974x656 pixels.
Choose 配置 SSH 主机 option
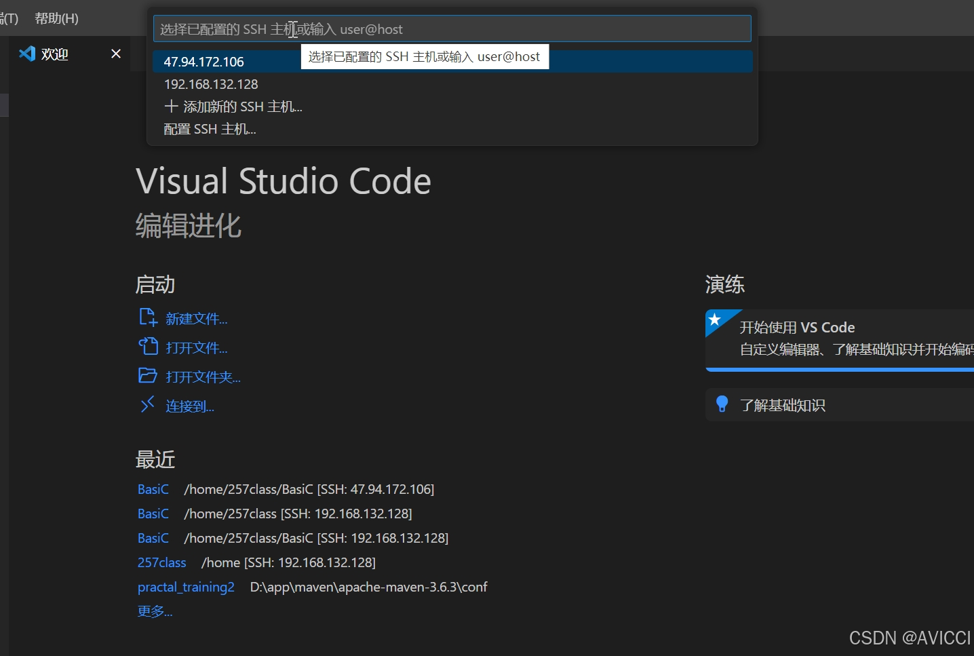(210, 129)
